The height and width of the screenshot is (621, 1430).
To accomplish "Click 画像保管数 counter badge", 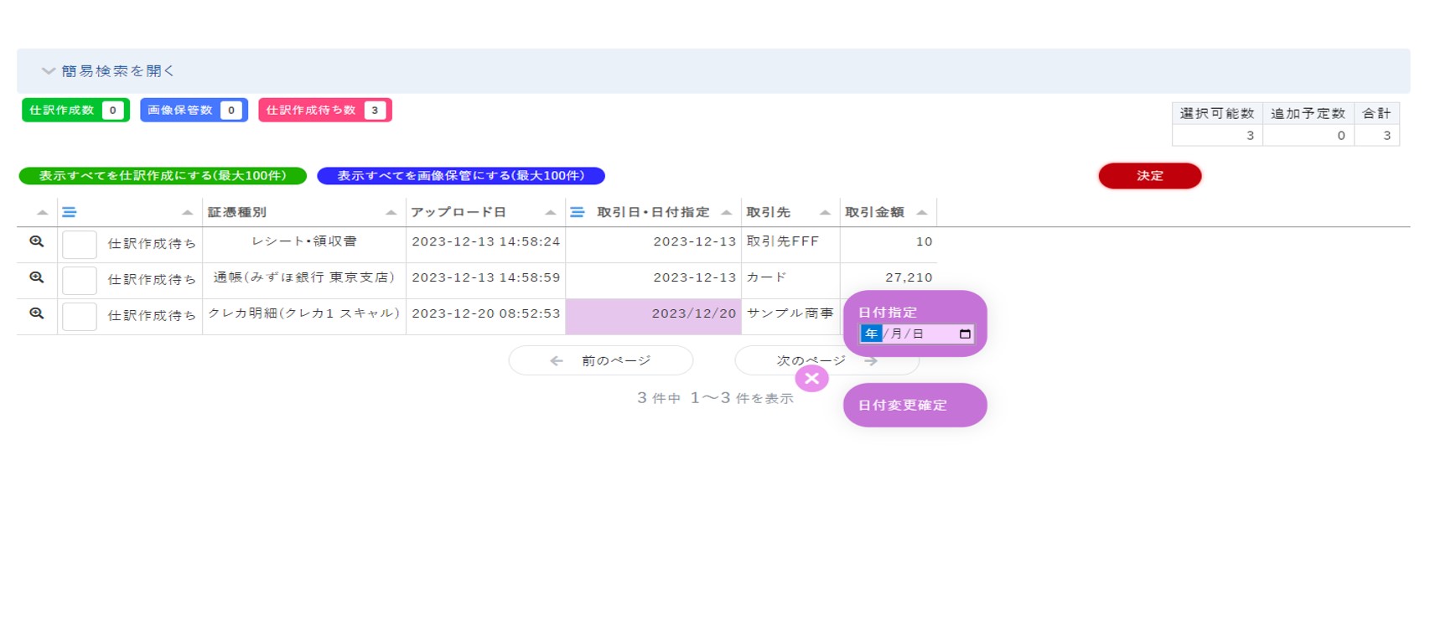I will pyautogui.click(x=194, y=111).
